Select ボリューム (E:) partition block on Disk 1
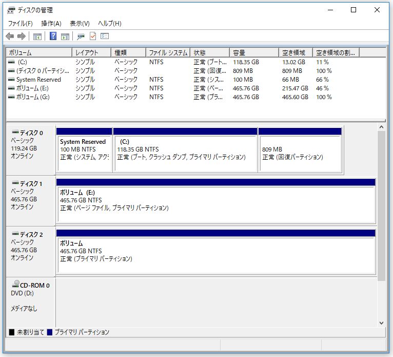 [x=216, y=201]
